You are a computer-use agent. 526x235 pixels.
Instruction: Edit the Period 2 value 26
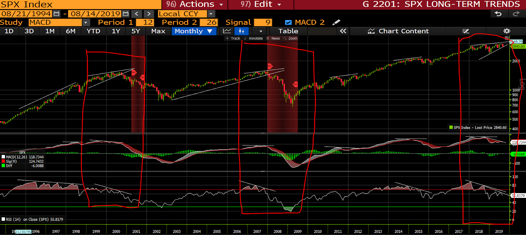coord(209,22)
